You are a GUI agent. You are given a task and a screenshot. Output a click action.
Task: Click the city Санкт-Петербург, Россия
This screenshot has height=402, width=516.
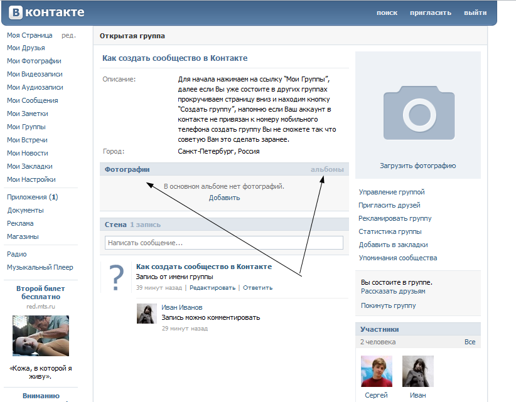coord(218,152)
